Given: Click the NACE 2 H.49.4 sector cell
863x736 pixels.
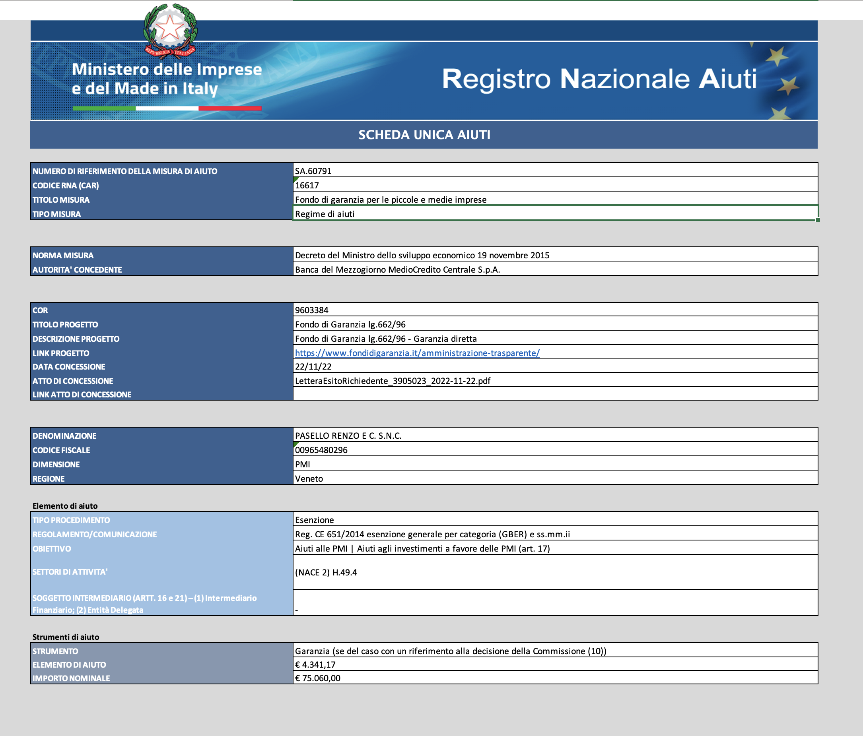Looking at the screenshot, I should pos(326,572).
